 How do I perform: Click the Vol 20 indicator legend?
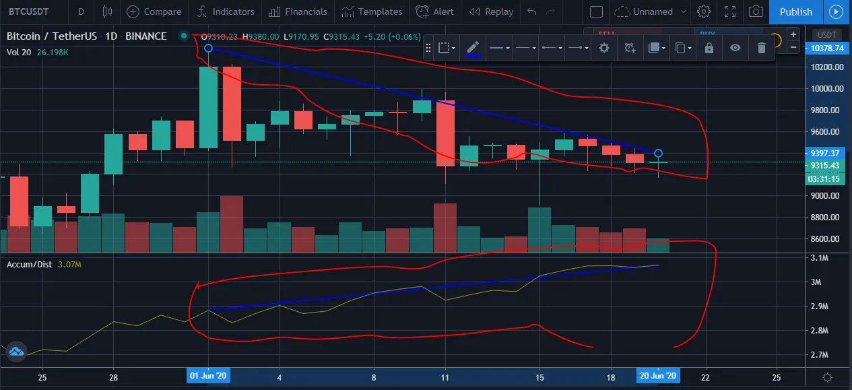18,52
